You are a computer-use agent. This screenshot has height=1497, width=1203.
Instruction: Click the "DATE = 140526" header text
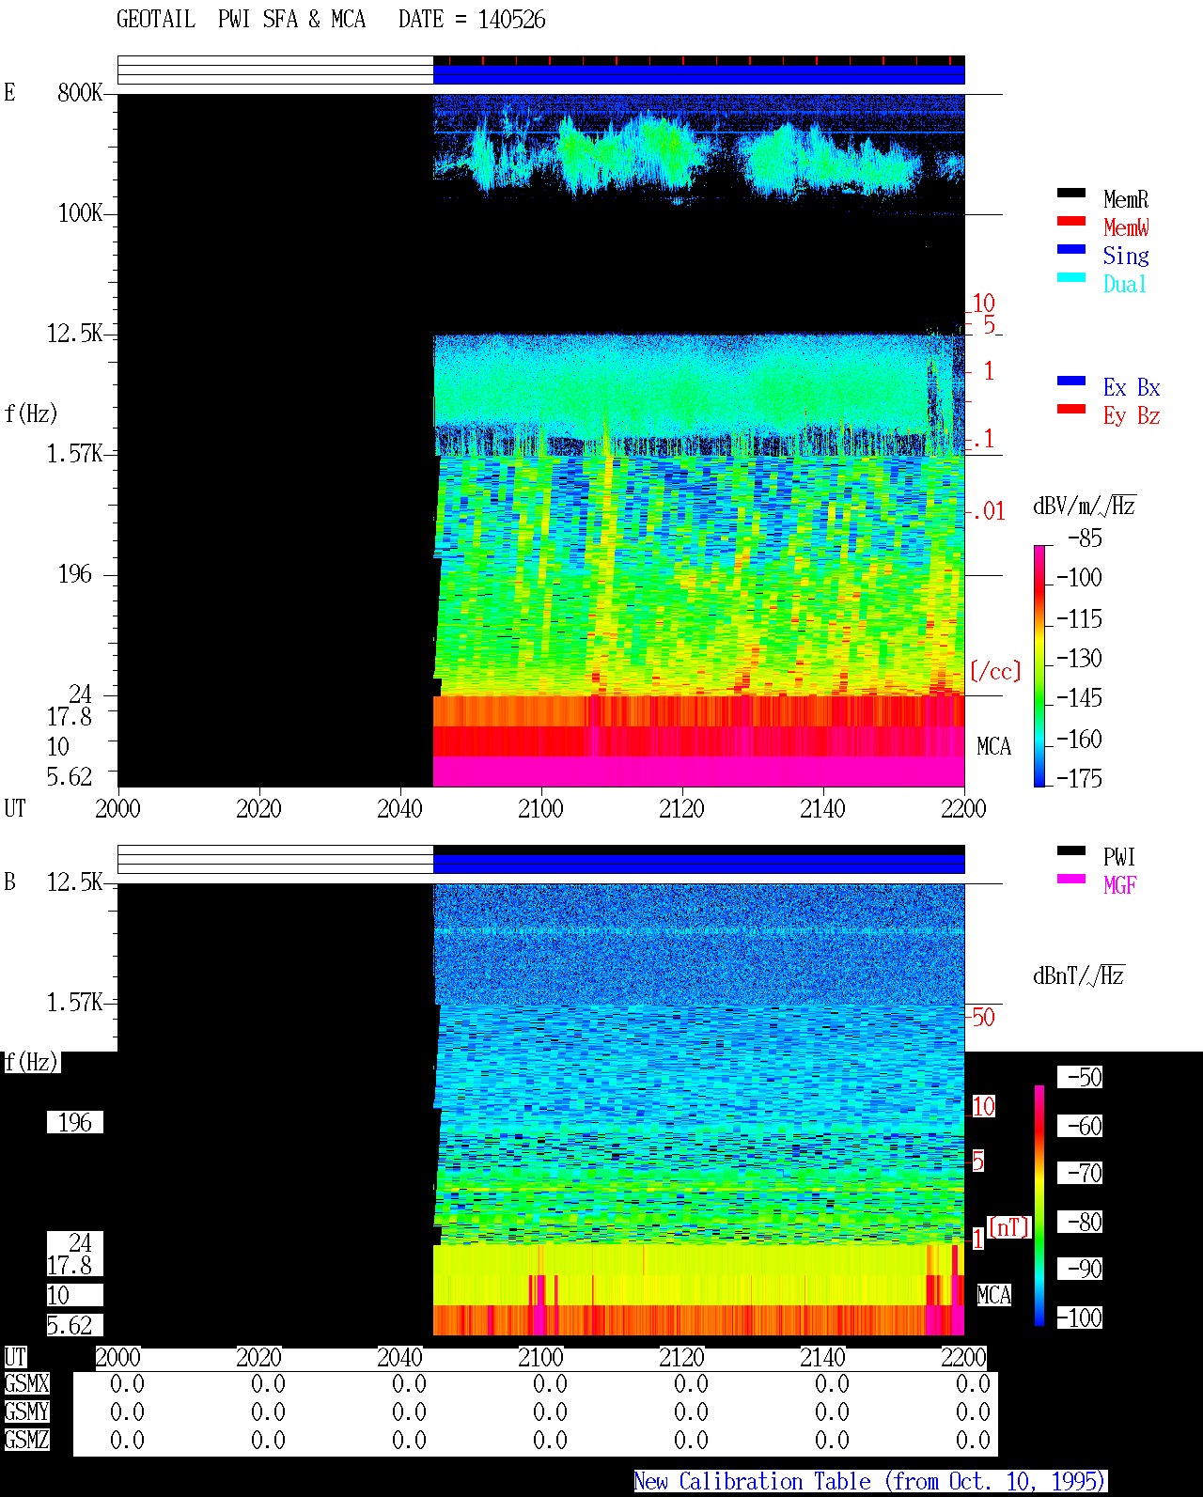[472, 20]
